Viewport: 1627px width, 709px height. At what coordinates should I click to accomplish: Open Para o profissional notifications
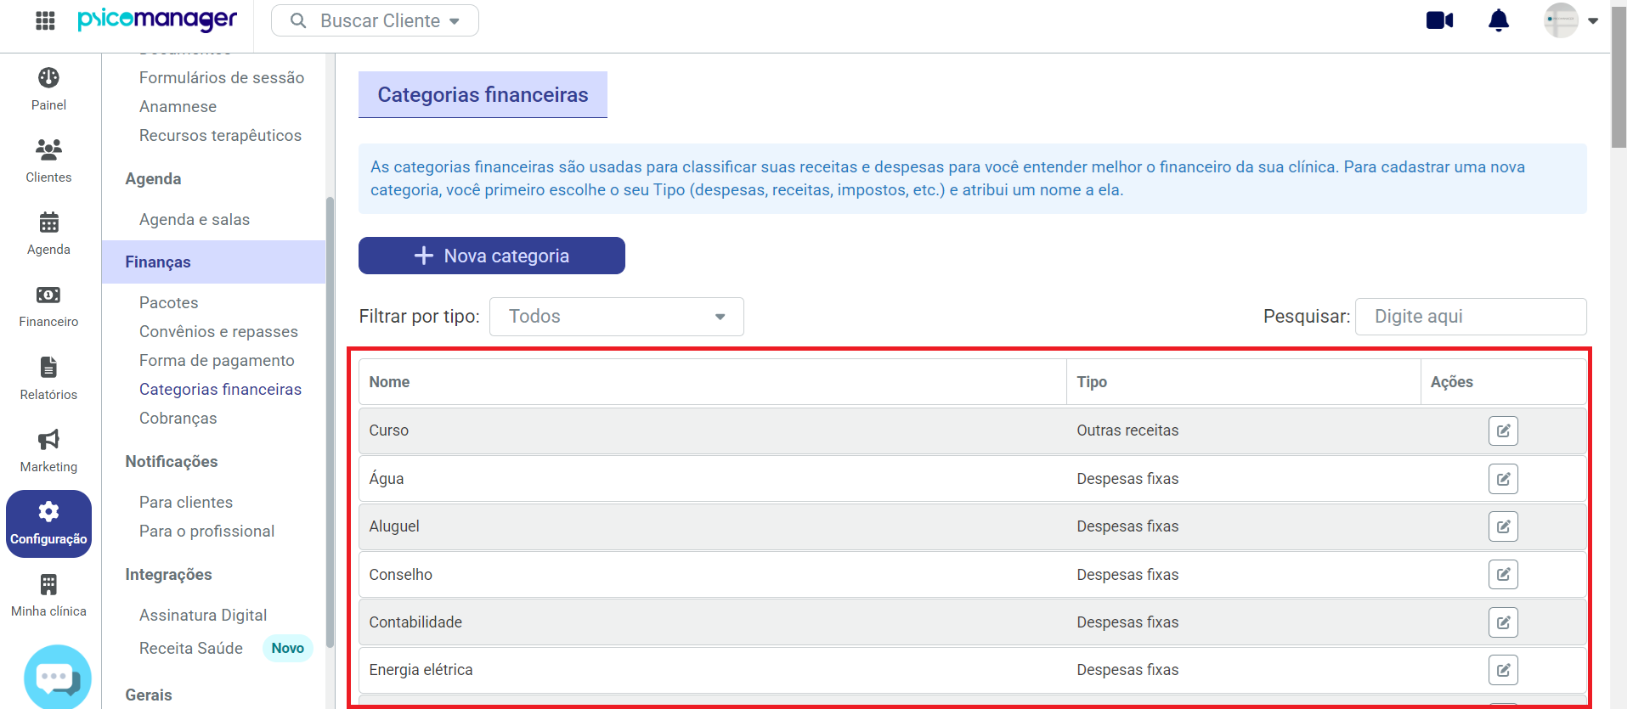click(x=206, y=531)
